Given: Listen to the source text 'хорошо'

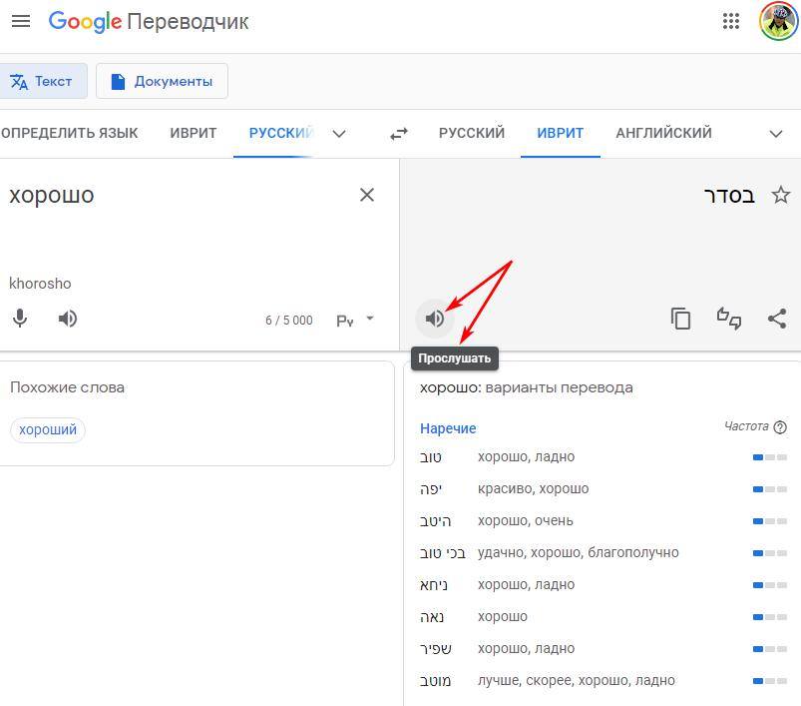Looking at the screenshot, I should tap(68, 319).
